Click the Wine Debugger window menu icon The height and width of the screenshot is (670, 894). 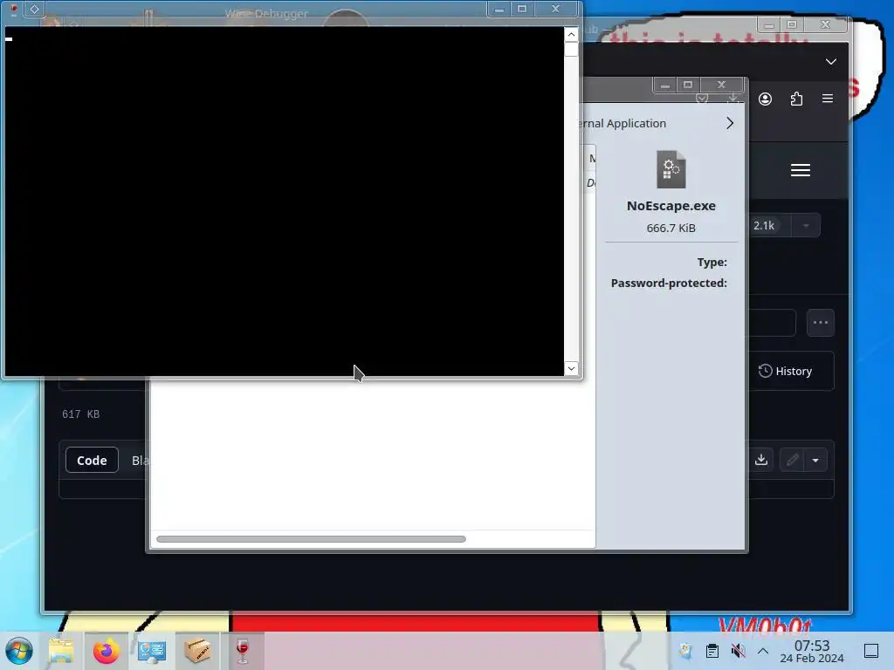(35, 9)
